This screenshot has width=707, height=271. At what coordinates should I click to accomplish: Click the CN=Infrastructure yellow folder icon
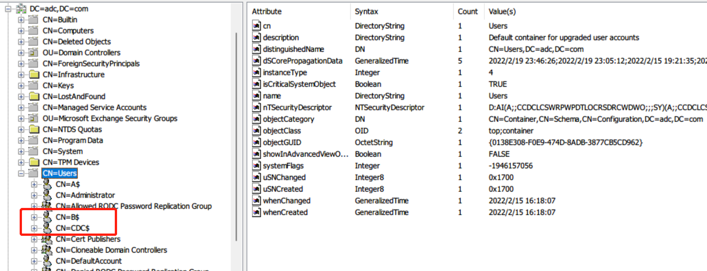click(x=33, y=74)
